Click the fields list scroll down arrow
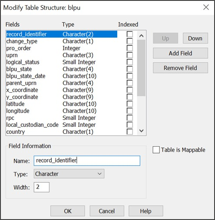Image resolution: width=215 pixels, height=220 pixels. tap(141, 131)
